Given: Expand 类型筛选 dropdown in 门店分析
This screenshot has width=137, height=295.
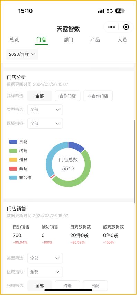Looking at the screenshot, I should [x=45, y=110].
